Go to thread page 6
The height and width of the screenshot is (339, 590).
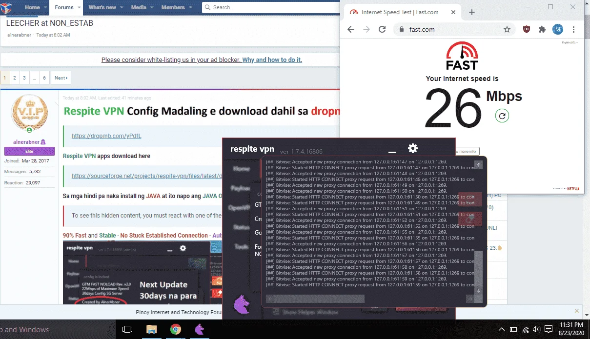[44, 78]
